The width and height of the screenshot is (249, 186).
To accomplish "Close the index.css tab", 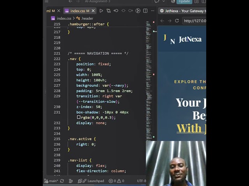I will coord(93,11).
